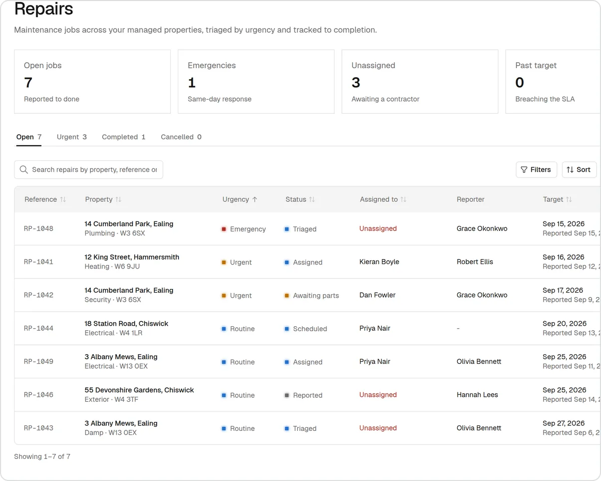Switch to the Urgent tab

pos(72,137)
